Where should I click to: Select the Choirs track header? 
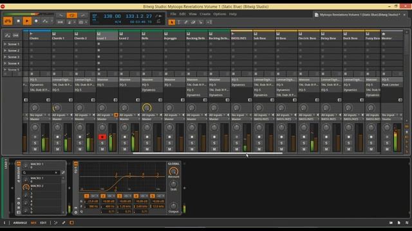click(40, 36)
